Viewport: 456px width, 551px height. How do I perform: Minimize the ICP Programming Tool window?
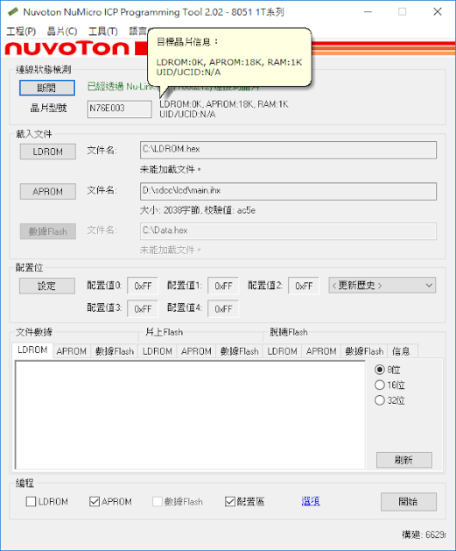coord(368,11)
